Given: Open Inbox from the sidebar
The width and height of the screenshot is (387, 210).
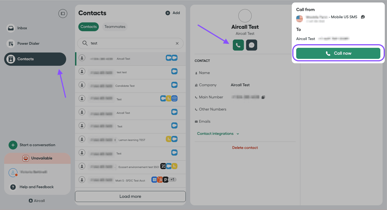Looking at the screenshot, I should (x=22, y=28).
